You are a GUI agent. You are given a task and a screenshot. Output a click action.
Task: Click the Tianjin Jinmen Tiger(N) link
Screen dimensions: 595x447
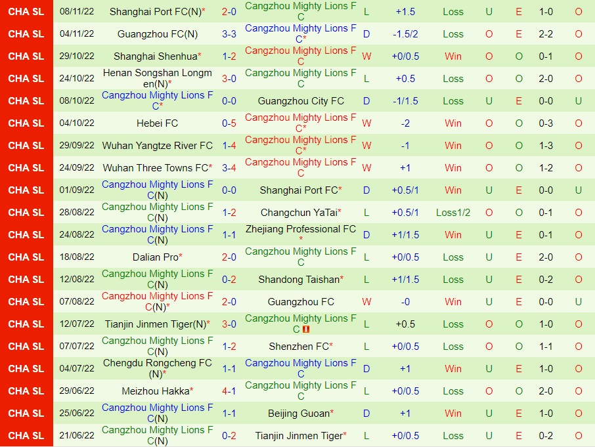157,324
